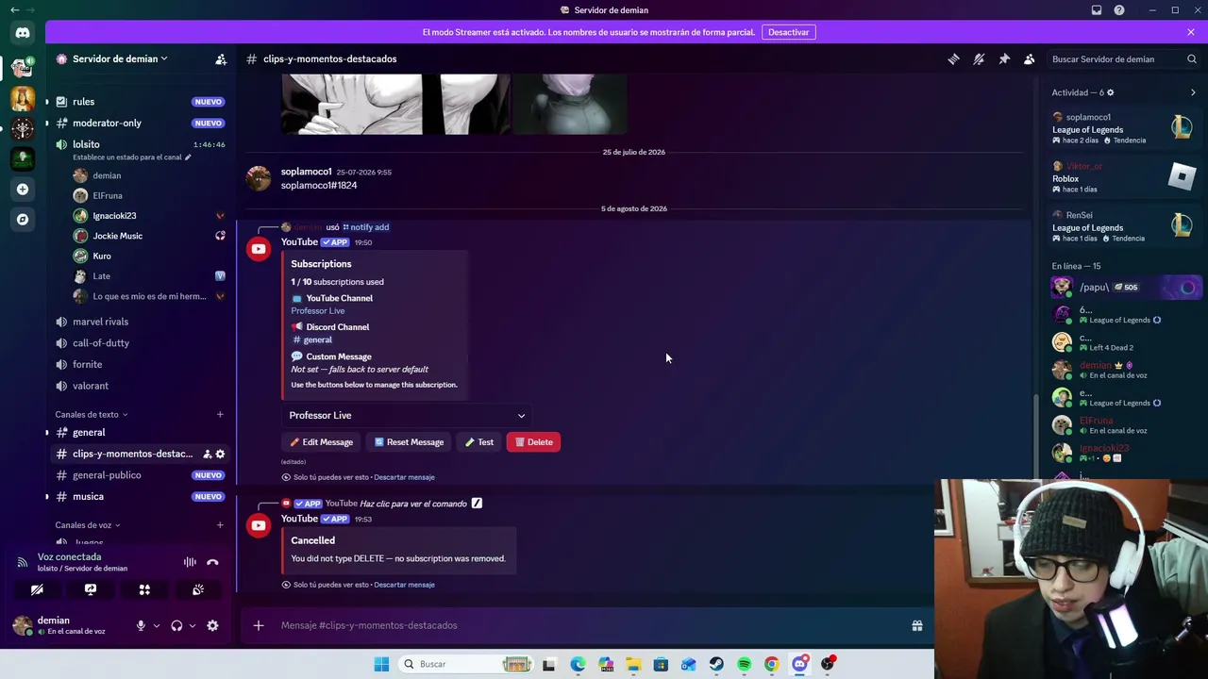
Task: Add a server with plus icon
Action: click(x=23, y=189)
